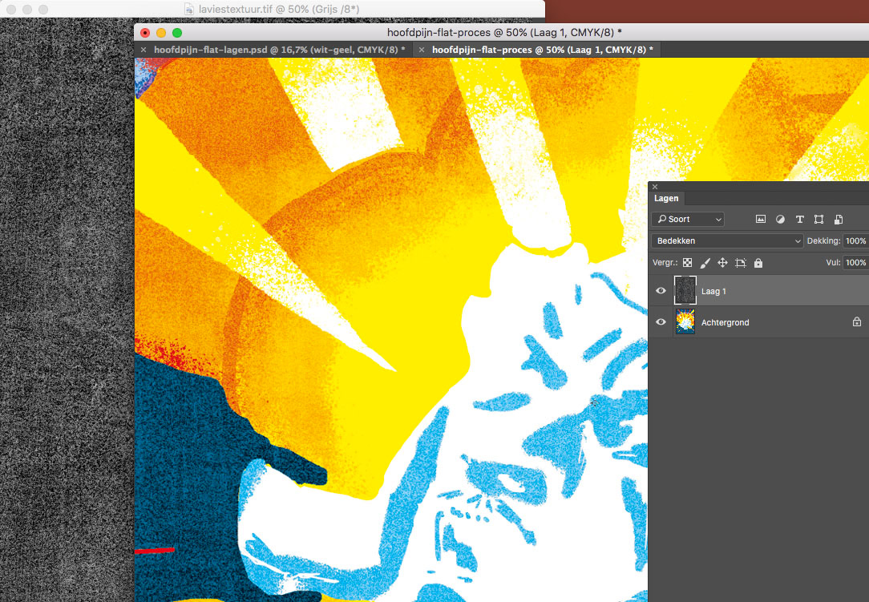869x602 pixels.
Task: Select Achtergrond layer thumbnail
Action: pos(685,321)
